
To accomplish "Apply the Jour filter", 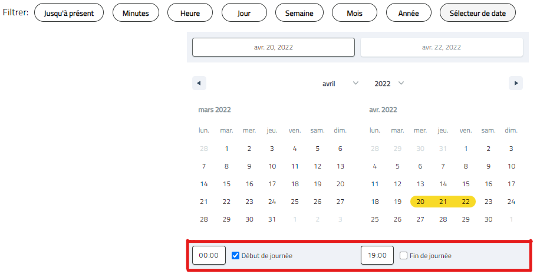I will click(245, 12).
